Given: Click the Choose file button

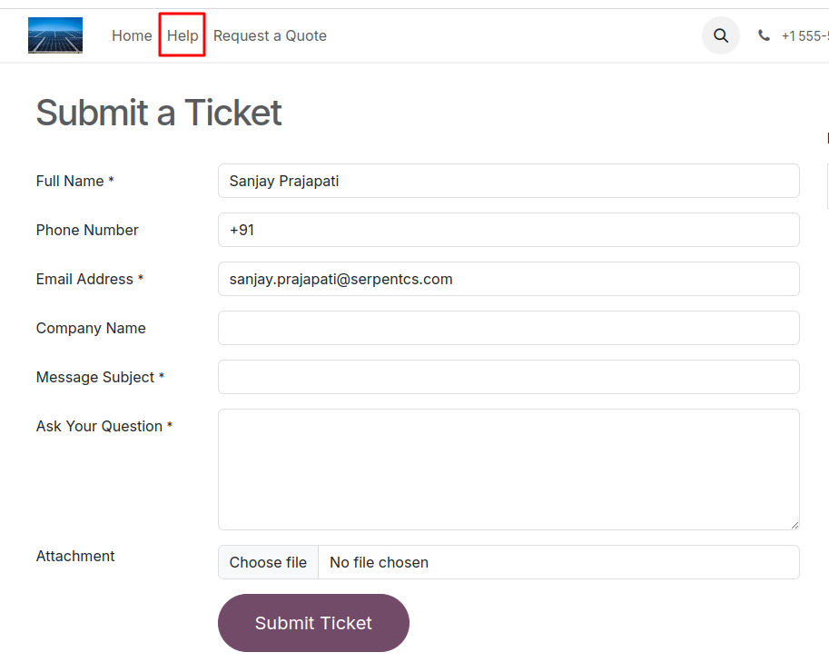Looking at the screenshot, I should pyautogui.click(x=268, y=562).
